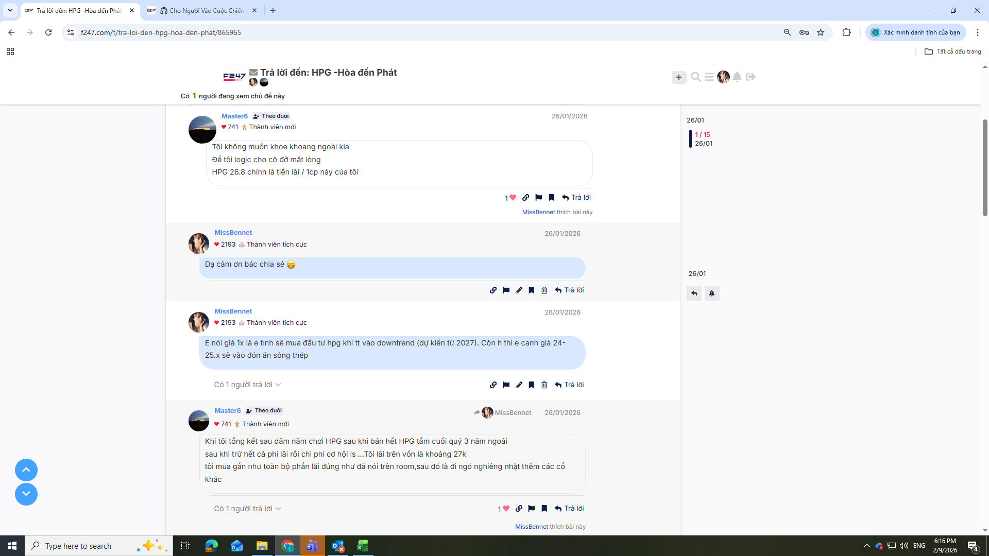Open the browser tab search dropdown arrow

[x=10, y=10]
